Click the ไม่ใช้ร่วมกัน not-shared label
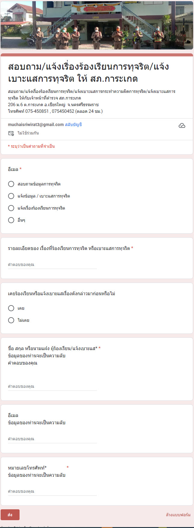194x528 pixels. [28, 133]
